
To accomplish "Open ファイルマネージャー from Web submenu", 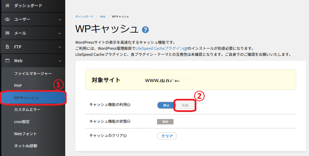I will click(33, 74).
